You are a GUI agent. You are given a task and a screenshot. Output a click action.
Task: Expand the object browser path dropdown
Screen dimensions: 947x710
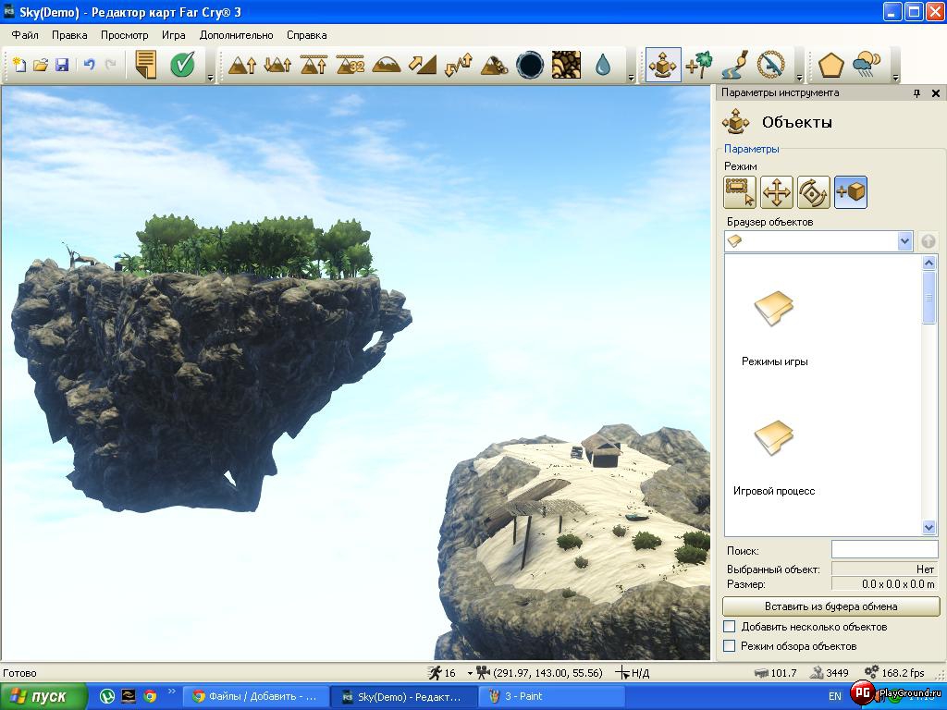coord(904,241)
